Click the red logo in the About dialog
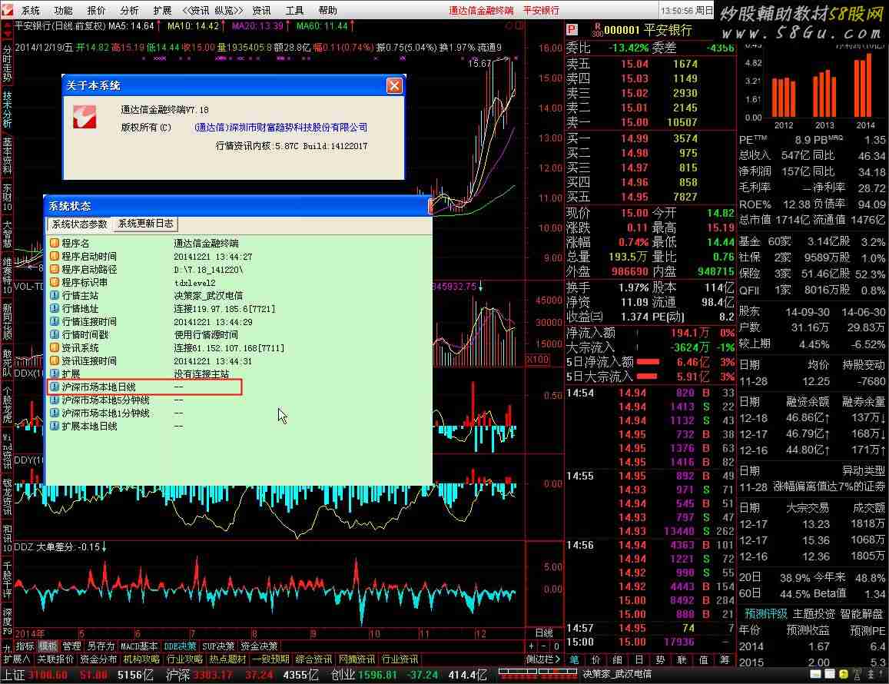The width and height of the screenshot is (889, 684). click(85, 117)
